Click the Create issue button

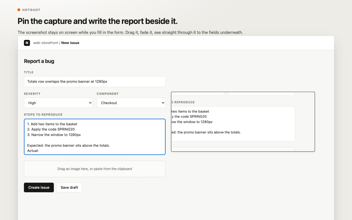[39, 188]
